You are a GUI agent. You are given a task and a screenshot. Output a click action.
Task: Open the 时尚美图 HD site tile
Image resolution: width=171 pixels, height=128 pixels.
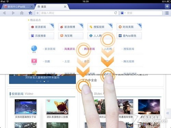pyautogui.click(x=129, y=27)
